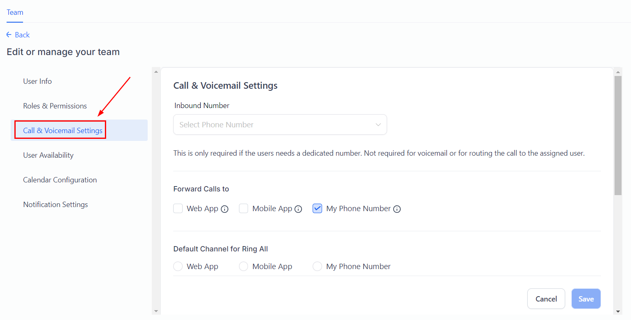Select Web App radio for Ring All
Screen dimensions: 631x320
[178, 267]
